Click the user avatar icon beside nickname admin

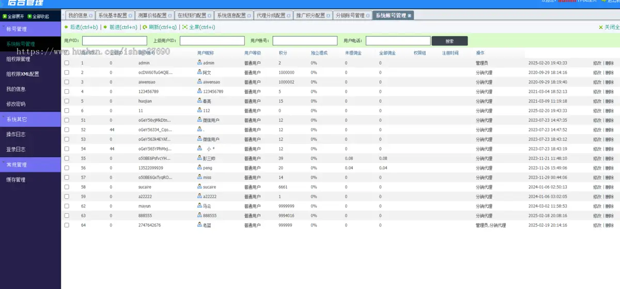pos(199,62)
